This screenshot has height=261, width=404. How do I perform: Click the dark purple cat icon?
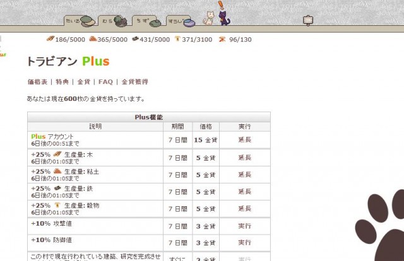pos(223,18)
